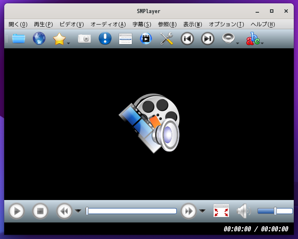The image size is (298, 239).
Task: Click the abc subtitle icon
Action: [253, 39]
